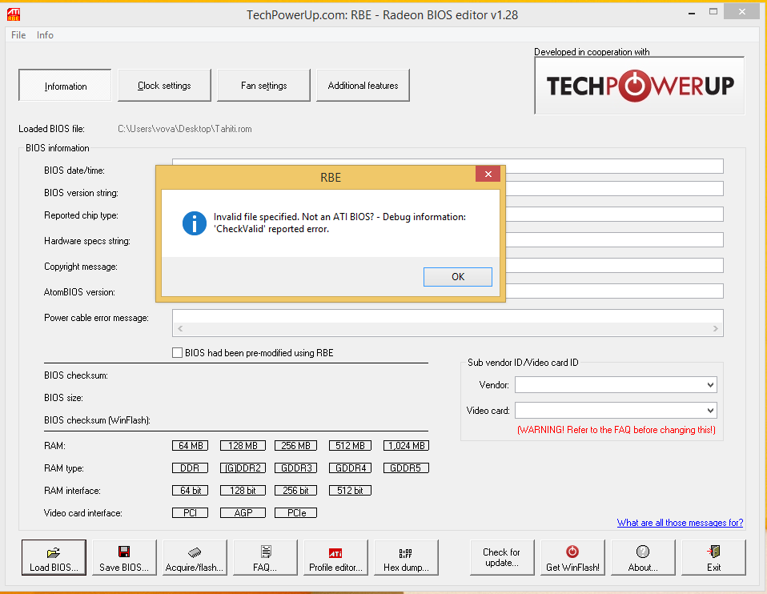Select the DDR RAM type indicator
Screen dimensions: 767x594
tap(191, 468)
